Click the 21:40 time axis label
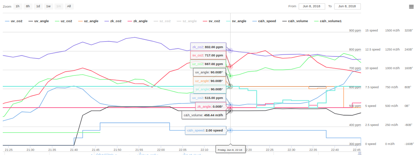 click(74, 150)
